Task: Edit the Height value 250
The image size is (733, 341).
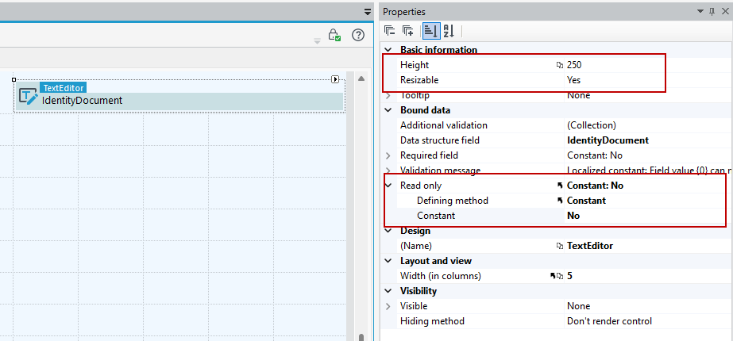Action: pos(574,65)
